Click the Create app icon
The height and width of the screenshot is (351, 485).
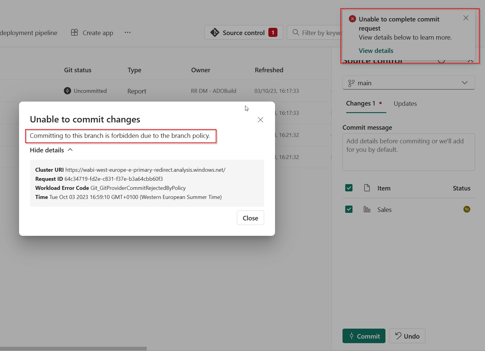pyautogui.click(x=74, y=32)
